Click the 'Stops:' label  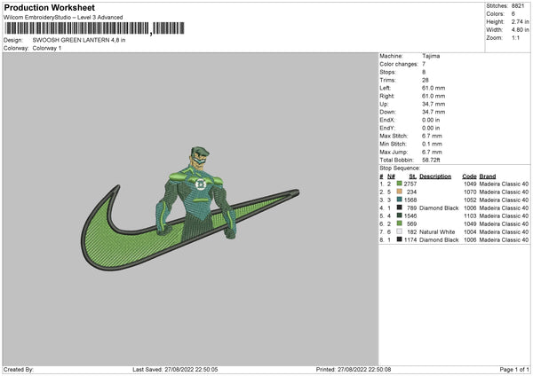click(388, 72)
